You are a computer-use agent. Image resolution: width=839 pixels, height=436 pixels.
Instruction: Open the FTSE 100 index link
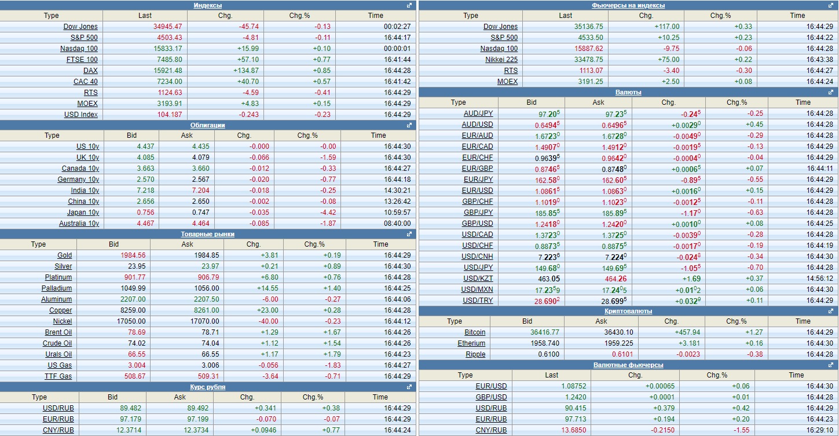click(x=82, y=60)
